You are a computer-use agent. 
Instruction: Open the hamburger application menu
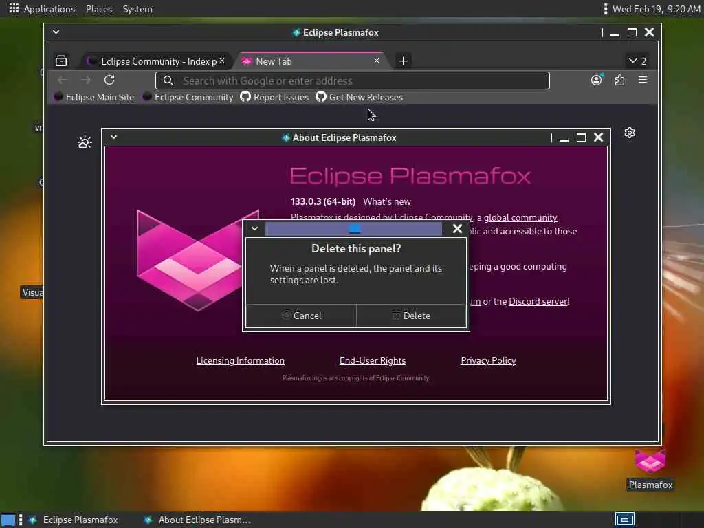643,80
